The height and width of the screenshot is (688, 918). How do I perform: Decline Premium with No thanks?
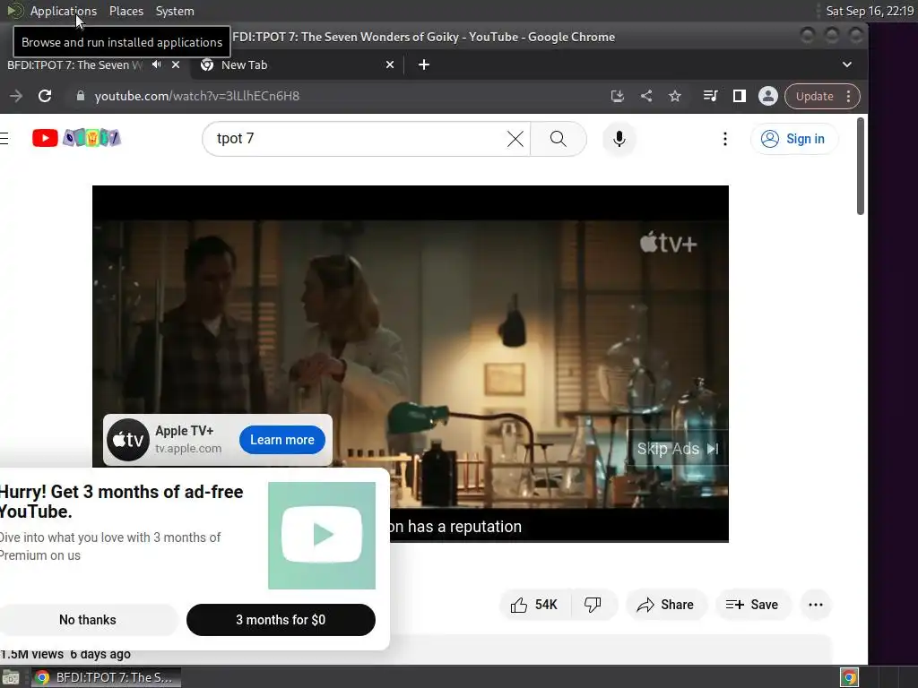coord(88,620)
